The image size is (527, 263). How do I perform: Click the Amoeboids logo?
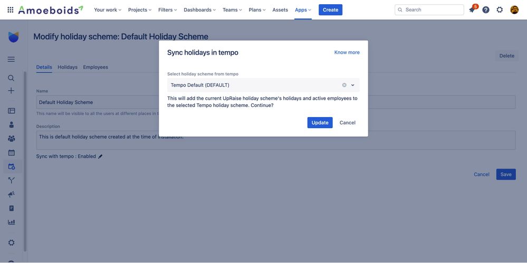coord(51,9)
